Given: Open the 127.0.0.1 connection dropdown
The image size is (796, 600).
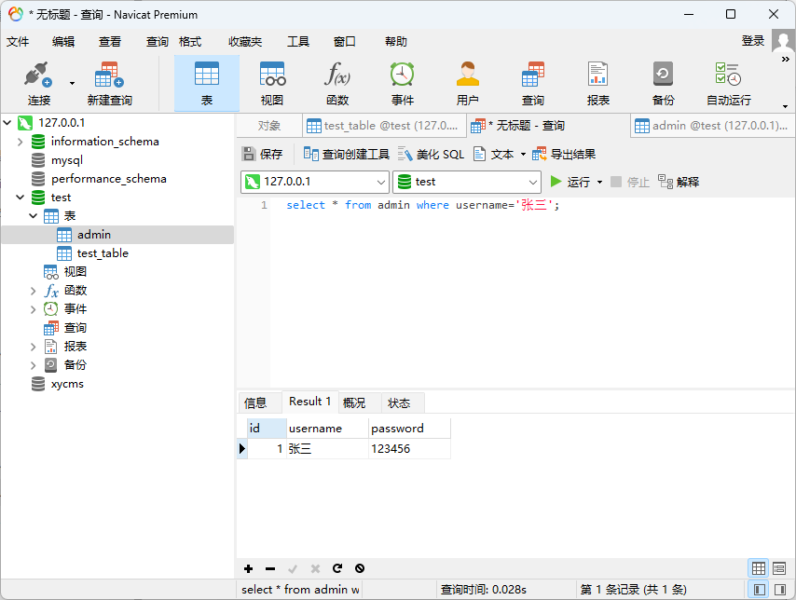Looking at the screenshot, I should tap(315, 182).
